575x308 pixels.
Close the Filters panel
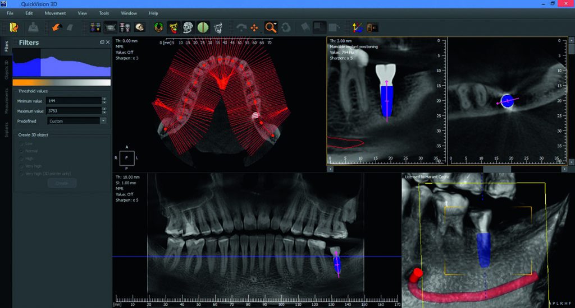(x=108, y=43)
